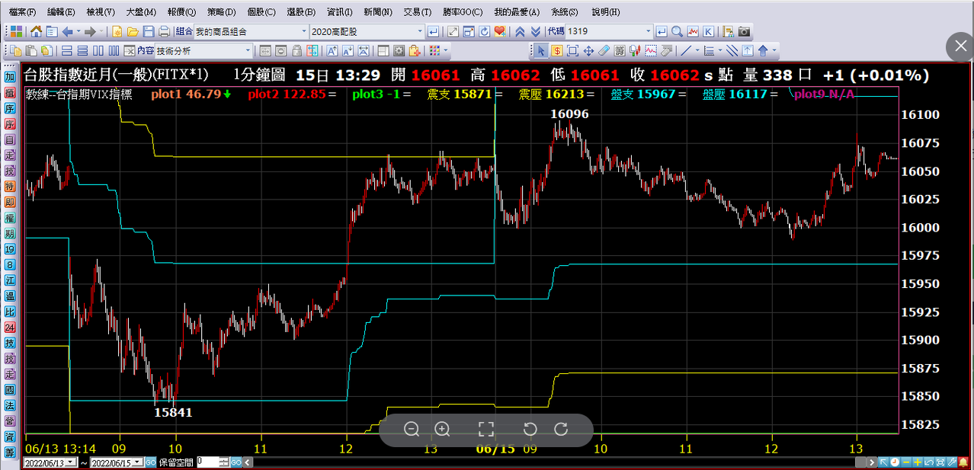The height and width of the screenshot is (470, 974).
Task: Click the home icon in the top toolbar
Action: tap(36, 32)
